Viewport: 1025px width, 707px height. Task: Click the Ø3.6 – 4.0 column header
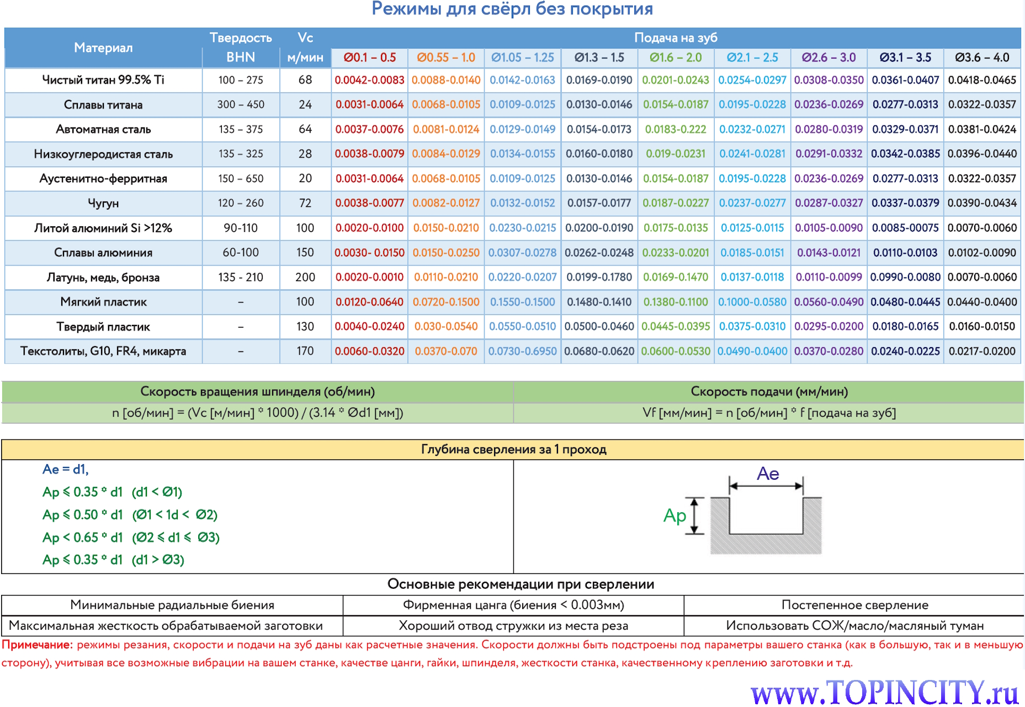click(x=981, y=57)
